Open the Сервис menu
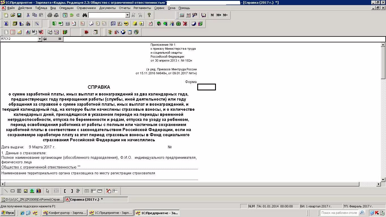Image resolution: width=386 pixels, height=217 pixels. tap(159, 8)
